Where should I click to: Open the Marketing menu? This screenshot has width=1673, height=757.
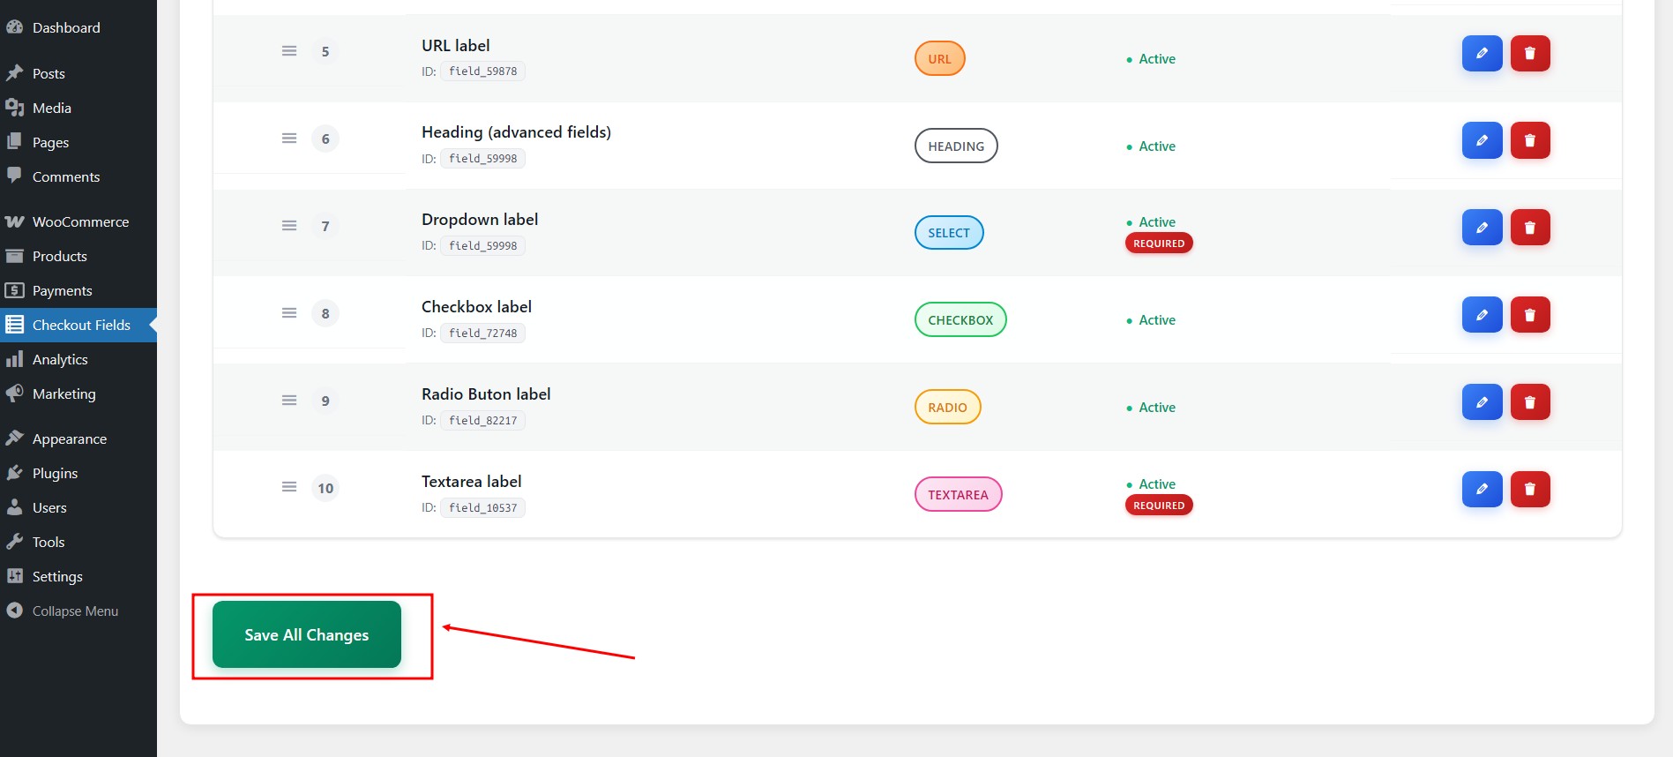point(78,393)
